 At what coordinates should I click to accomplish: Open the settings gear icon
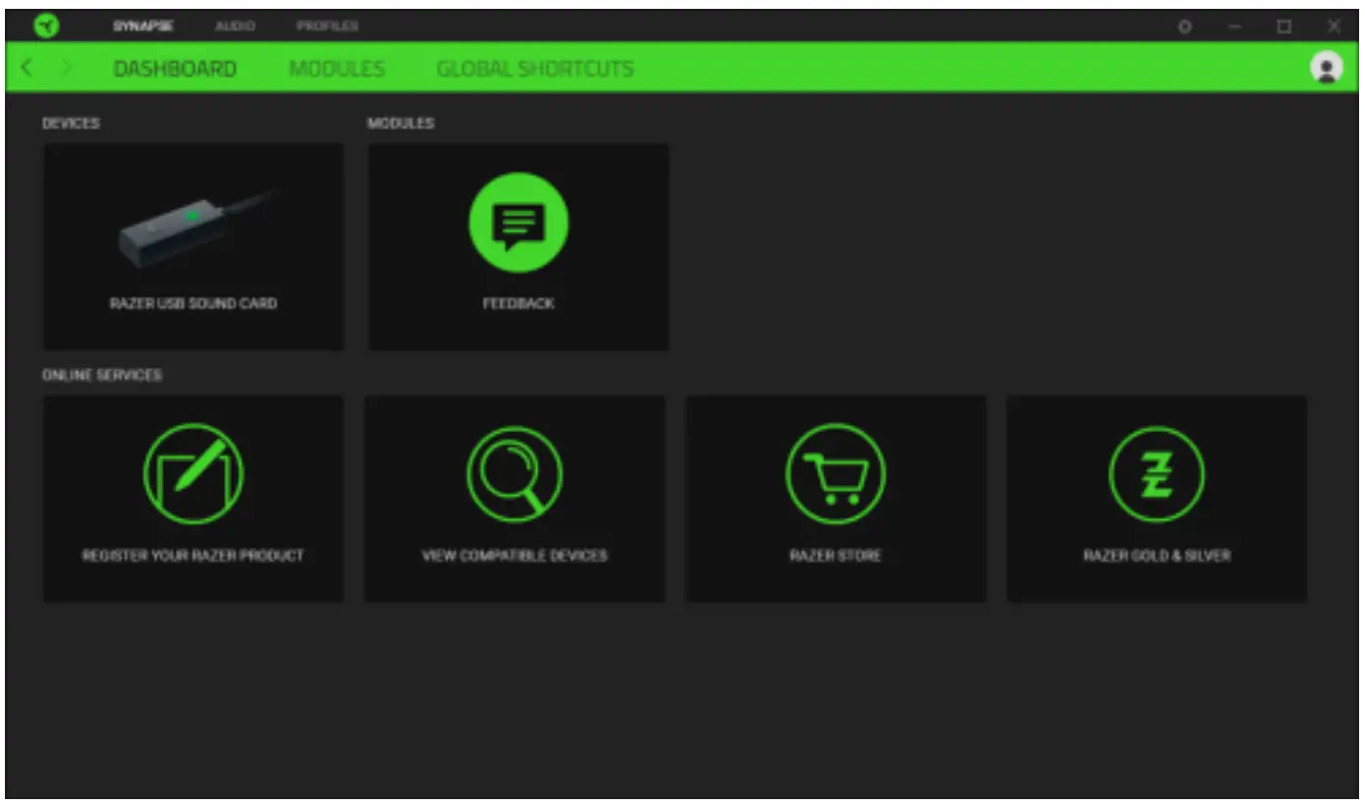1185,27
